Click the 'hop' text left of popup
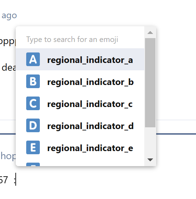 click(8, 156)
